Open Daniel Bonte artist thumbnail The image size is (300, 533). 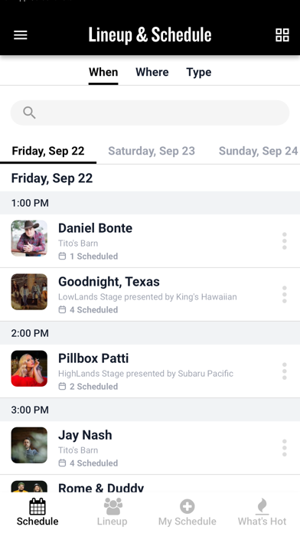point(29,238)
